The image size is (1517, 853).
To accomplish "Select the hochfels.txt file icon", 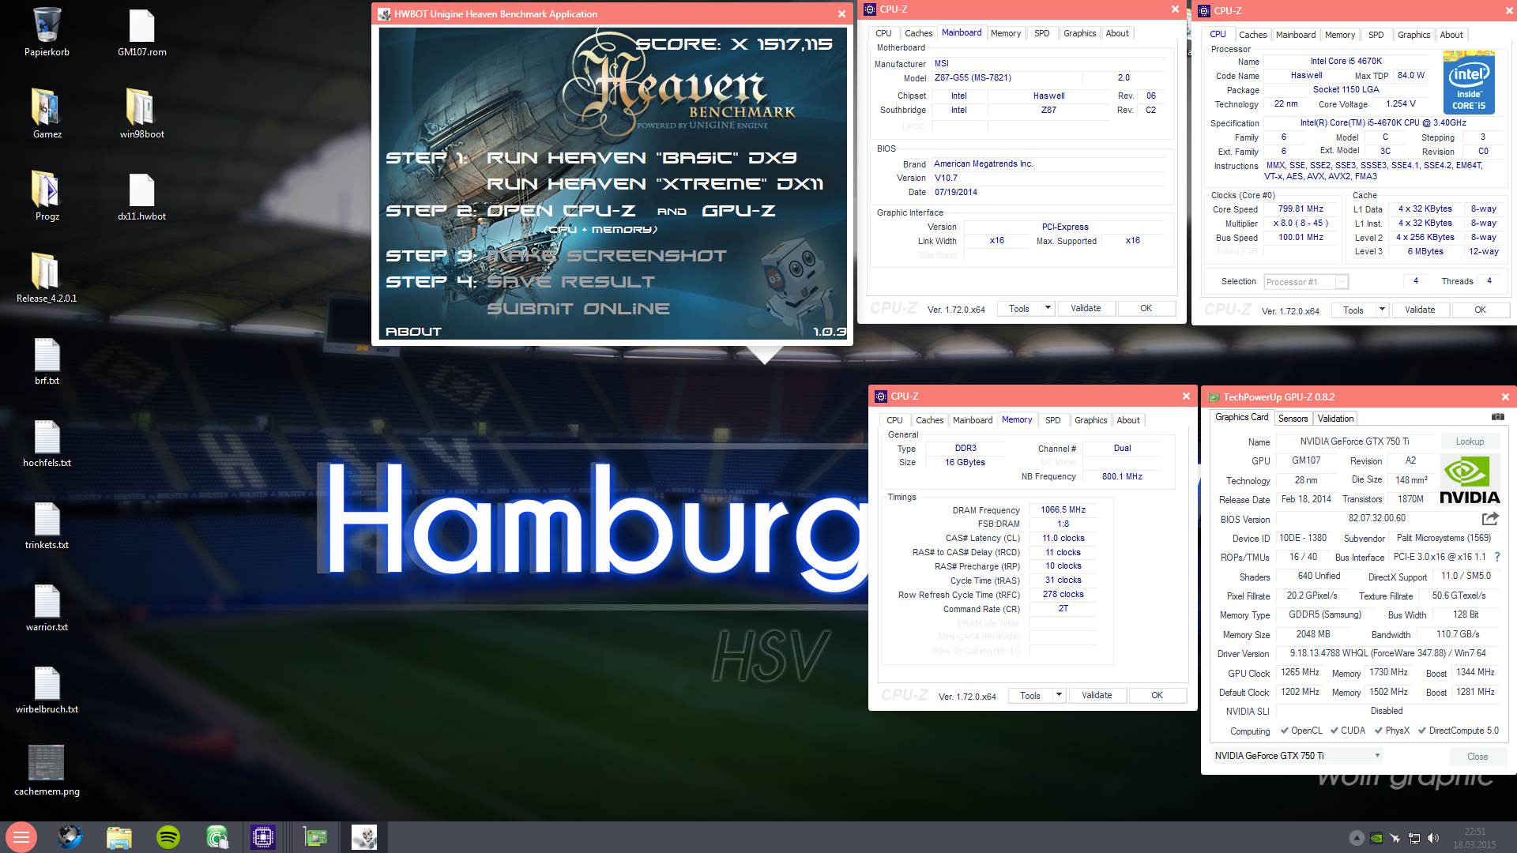I will point(47,442).
